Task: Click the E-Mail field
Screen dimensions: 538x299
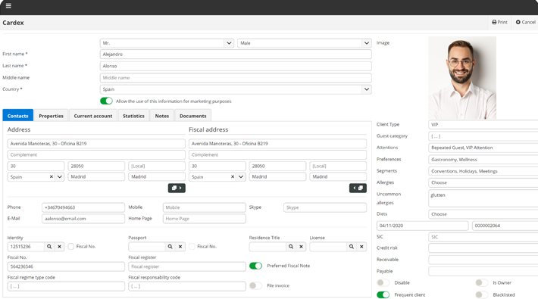Action: pyautogui.click(x=83, y=219)
